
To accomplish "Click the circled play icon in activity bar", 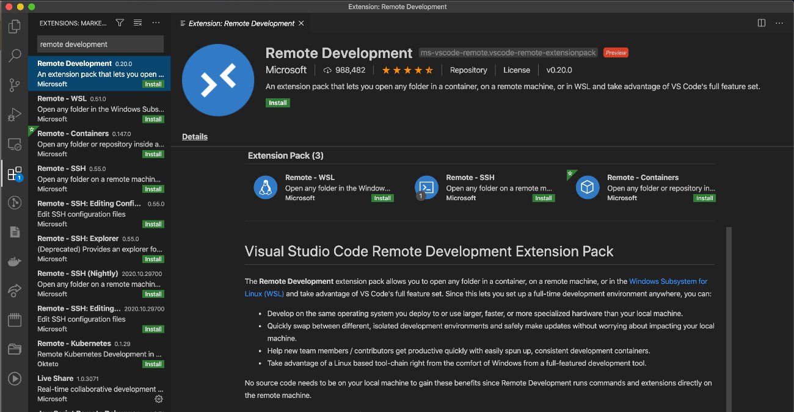I will coord(14,378).
